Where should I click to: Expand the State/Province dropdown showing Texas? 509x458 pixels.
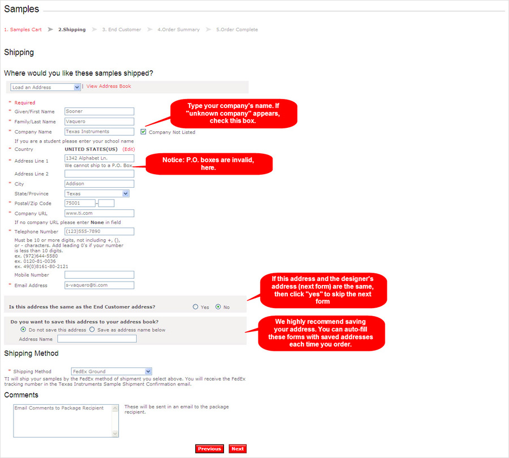[97, 193]
